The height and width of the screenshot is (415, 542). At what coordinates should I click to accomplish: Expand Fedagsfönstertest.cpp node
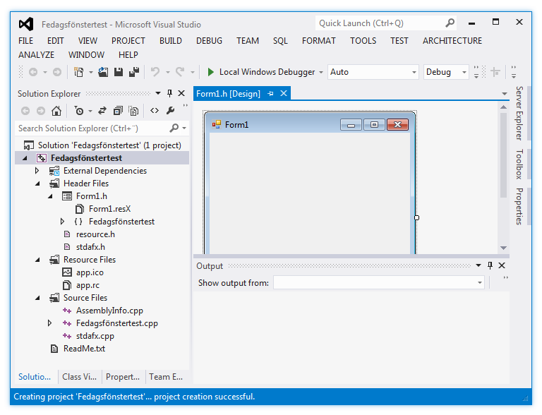(50, 323)
